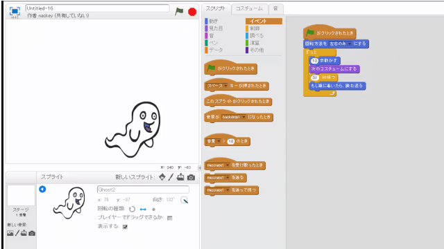Viewport: 444px width, 249px height.
Task: Paint a new sprite with brush icon
Action: (x=171, y=177)
